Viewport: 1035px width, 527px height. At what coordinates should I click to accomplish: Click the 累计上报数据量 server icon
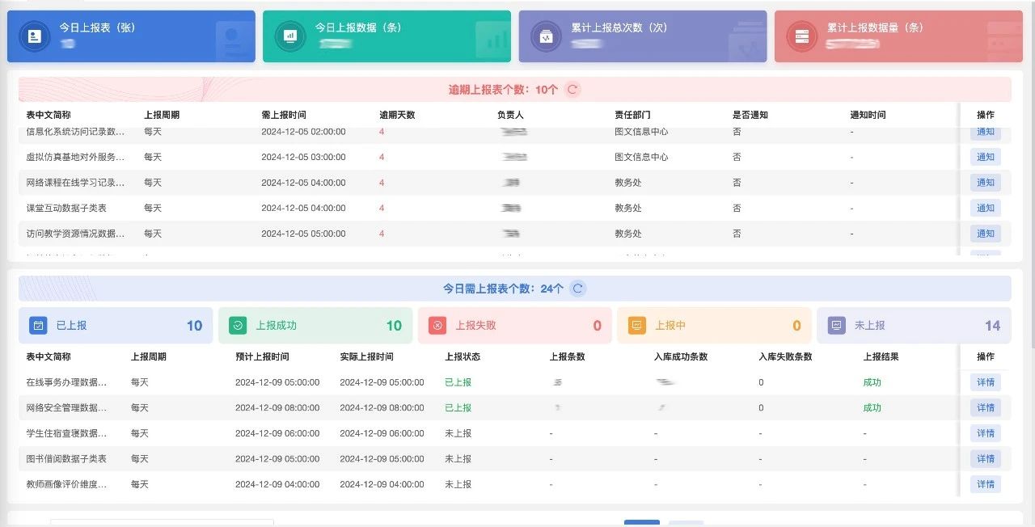801,36
